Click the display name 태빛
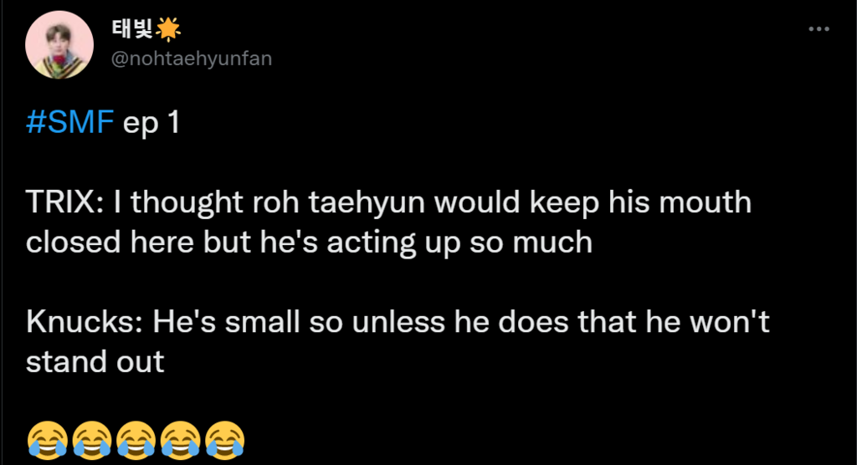Viewport: 857px width, 465px height. point(132,29)
